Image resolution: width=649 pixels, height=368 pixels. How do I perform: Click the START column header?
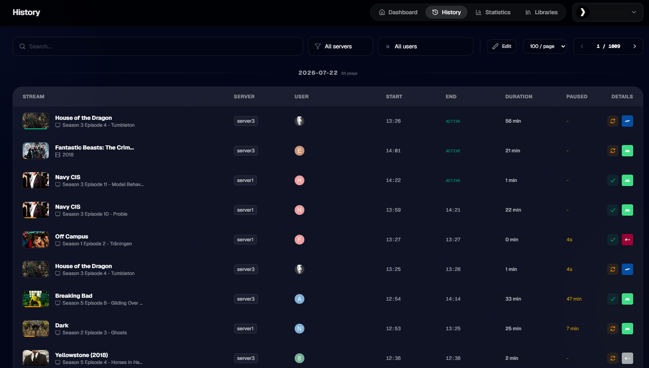[394, 97]
